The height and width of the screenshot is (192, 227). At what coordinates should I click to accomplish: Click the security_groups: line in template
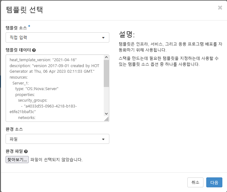pyautogui.click(x=33, y=100)
